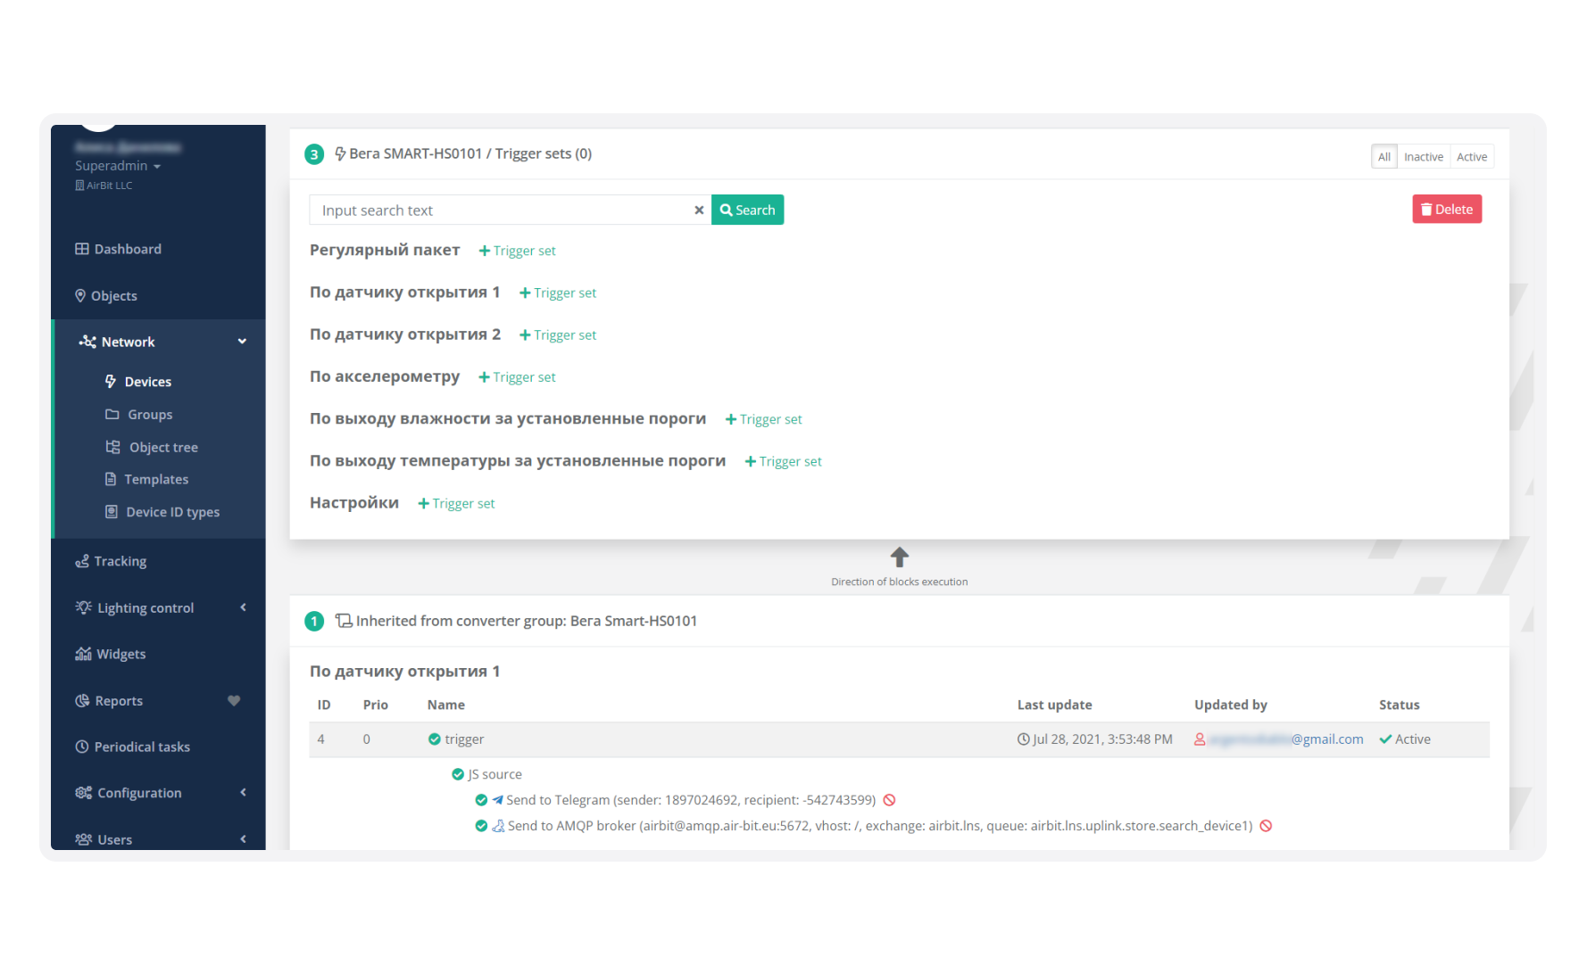Click the user icon next to gmail address
Viewport: 1587px width, 974px height.
[1200, 739]
